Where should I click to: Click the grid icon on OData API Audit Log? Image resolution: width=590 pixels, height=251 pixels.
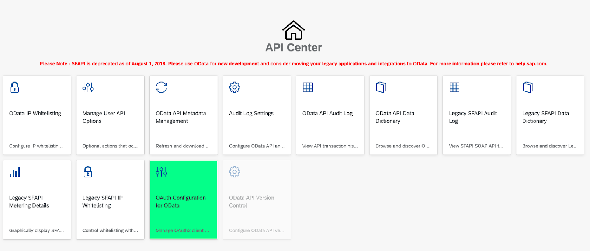[308, 87]
